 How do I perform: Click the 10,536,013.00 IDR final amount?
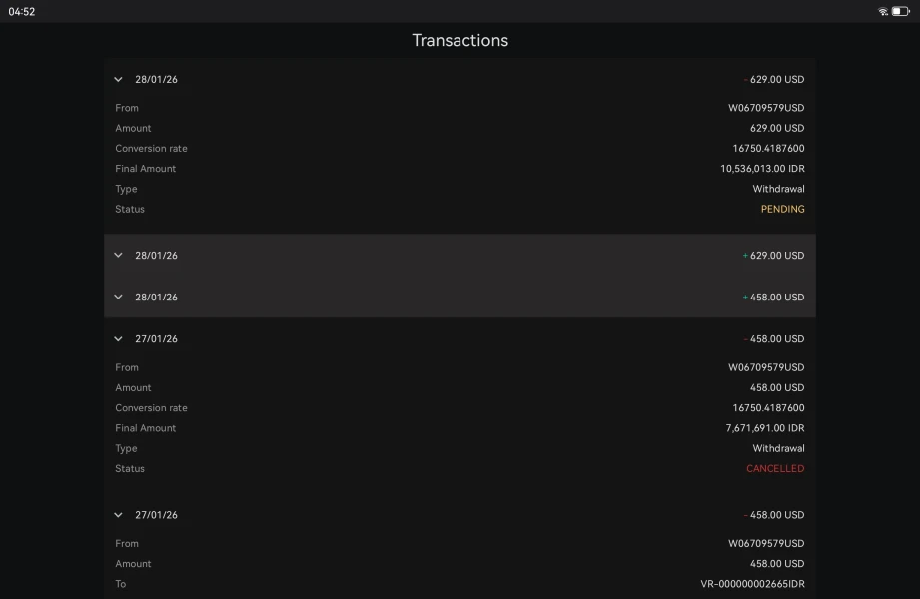pyautogui.click(x=762, y=169)
